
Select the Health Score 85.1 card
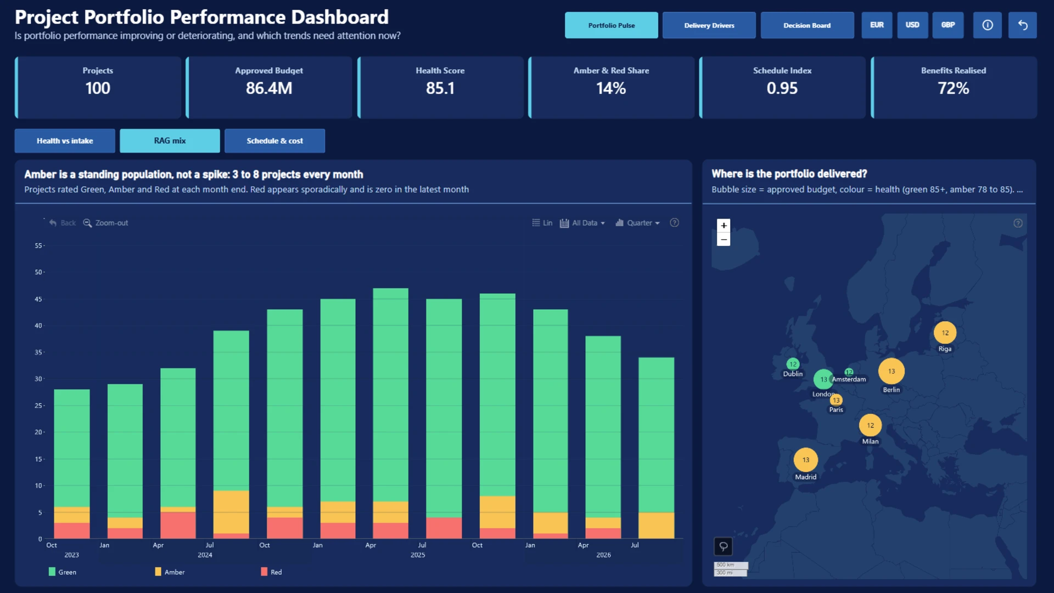pyautogui.click(x=440, y=88)
